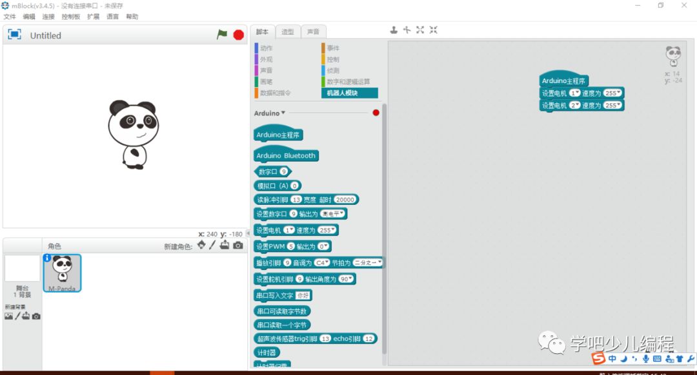This screenshot has width=697, height=375.
Task: Open Sogou toolbox wrench icon
Action: click(691, 359)
